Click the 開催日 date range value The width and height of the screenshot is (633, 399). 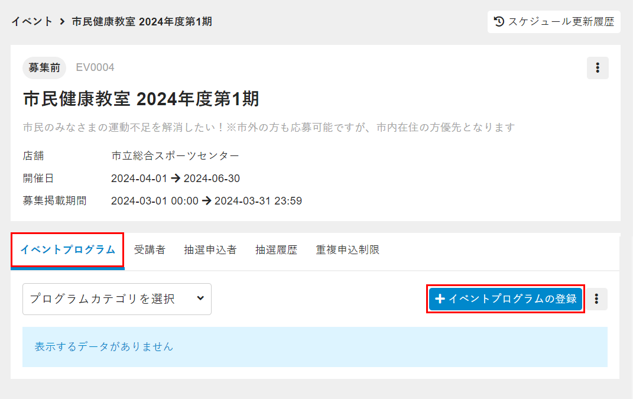tap(175, 179)
